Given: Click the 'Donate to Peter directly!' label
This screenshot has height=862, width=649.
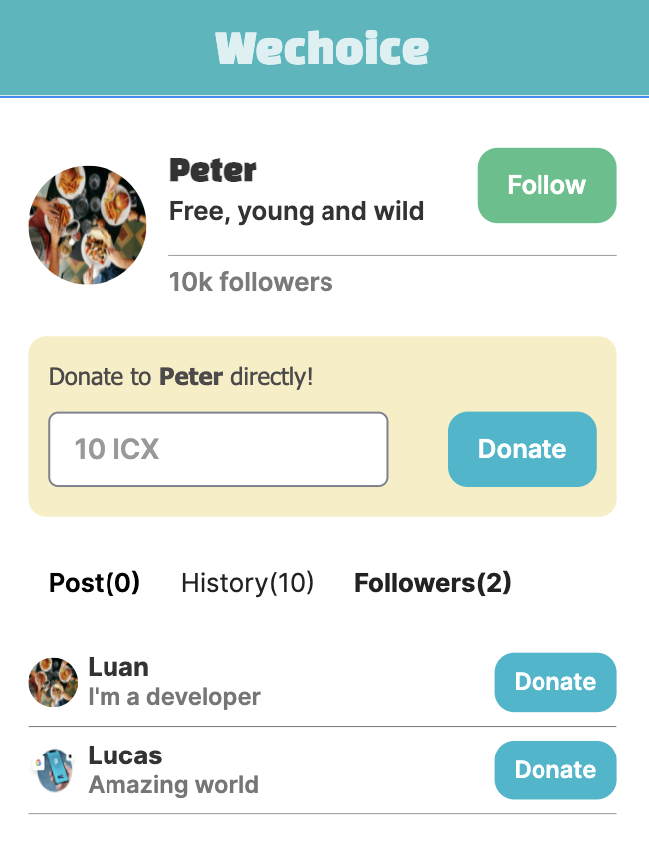Looking at the screenshot, I should [x=180, y=377].
